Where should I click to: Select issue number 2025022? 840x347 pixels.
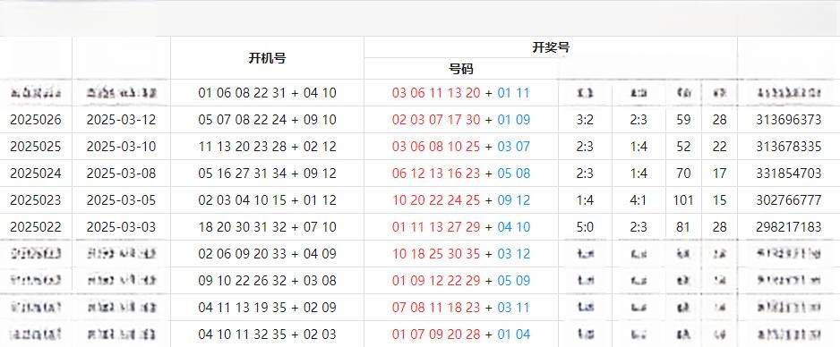click(x=35, y=226)
